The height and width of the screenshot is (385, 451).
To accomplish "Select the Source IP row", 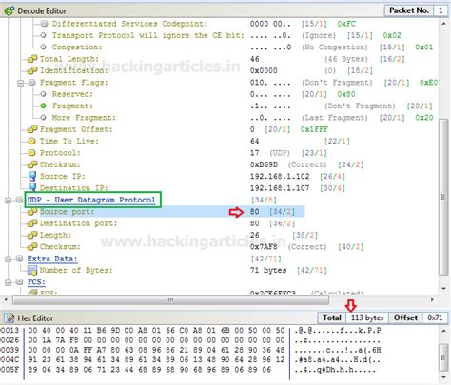I will pos(186,176).
